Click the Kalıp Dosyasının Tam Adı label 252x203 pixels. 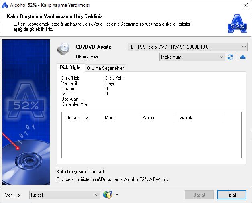(x=81, y=172)
